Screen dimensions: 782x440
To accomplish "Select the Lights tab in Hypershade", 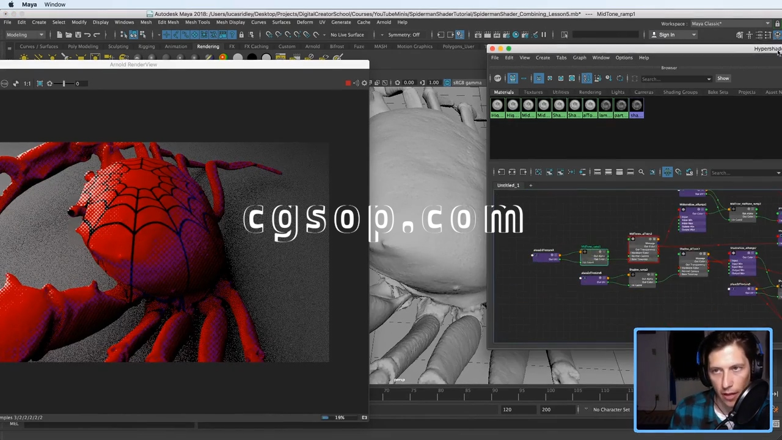I will (x=618, y=92).
